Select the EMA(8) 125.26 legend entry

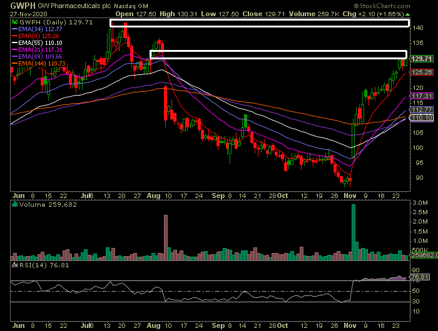35,36
